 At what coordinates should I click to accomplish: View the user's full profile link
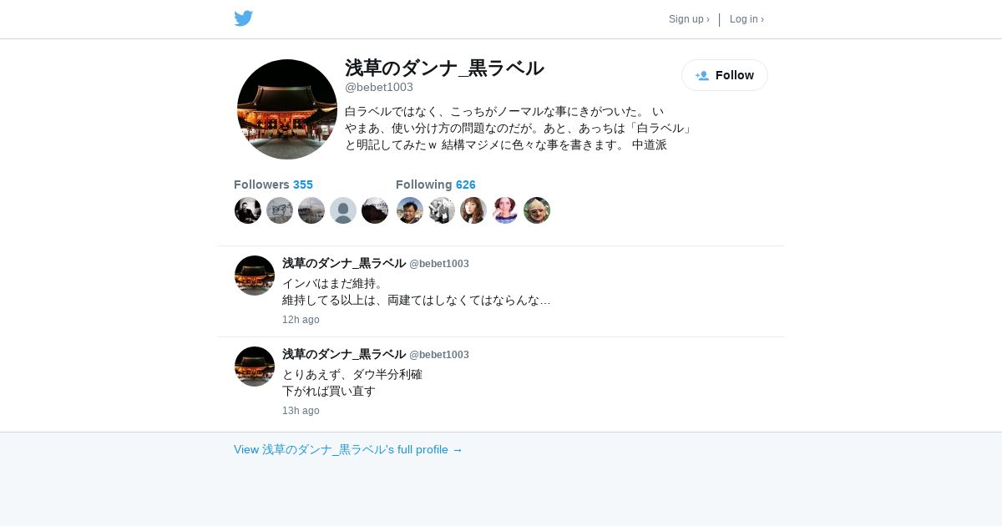tap(348, 449)
